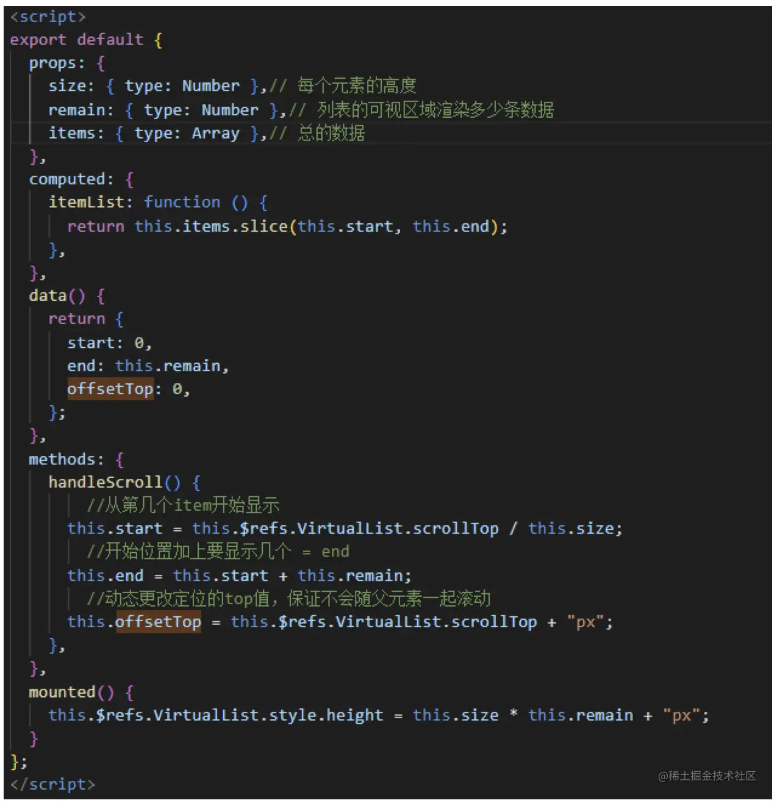Click 'this.start' at start of scrollTop division line

click(x=115, y=529)
